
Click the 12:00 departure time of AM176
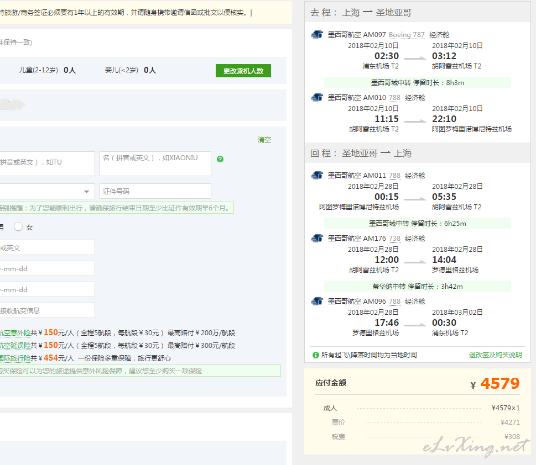click(387, 260)
